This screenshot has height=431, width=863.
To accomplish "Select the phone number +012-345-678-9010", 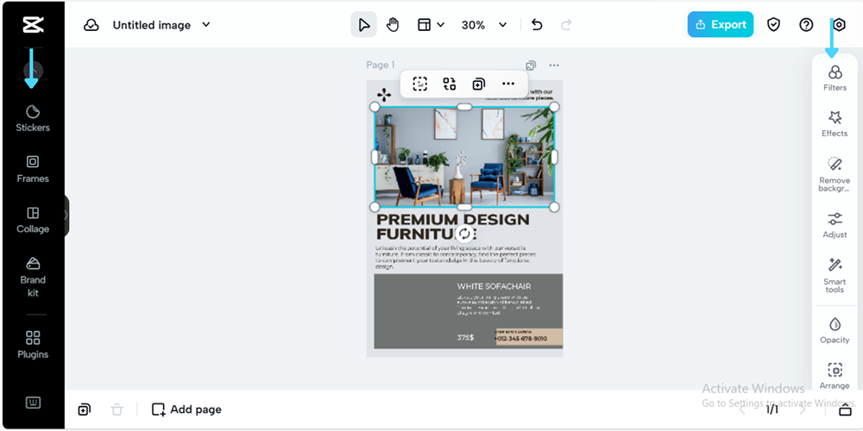I will point(521,339).
